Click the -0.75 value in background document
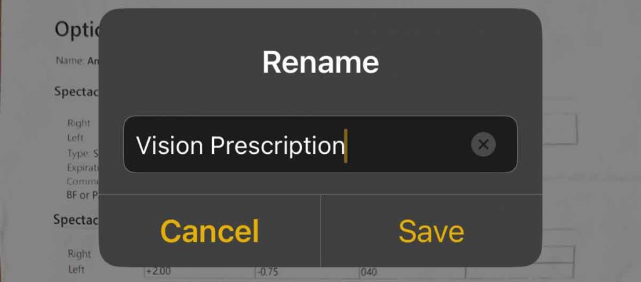Screen dimensions: 641x282 (x=268, y=272)
